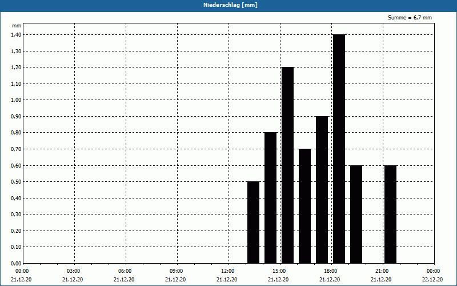The image size is (457, 286).
Task: Click the y-axis value 1,00
Action: (x=17, y=100)
